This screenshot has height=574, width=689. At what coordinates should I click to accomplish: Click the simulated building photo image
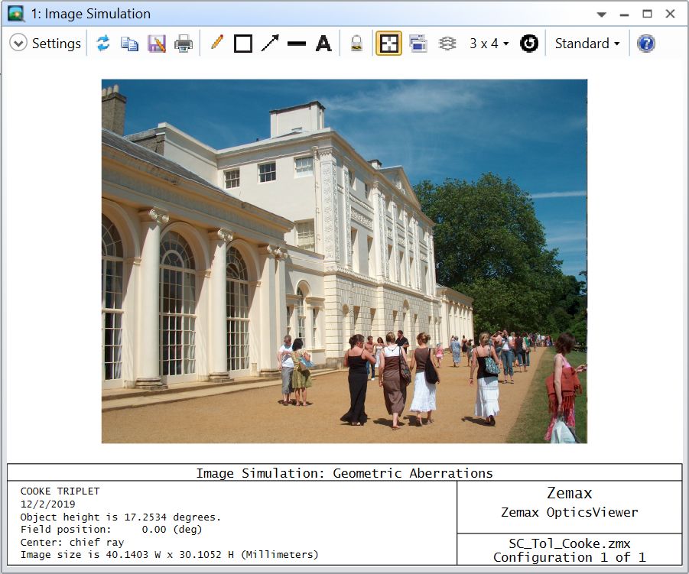(344, 261)
